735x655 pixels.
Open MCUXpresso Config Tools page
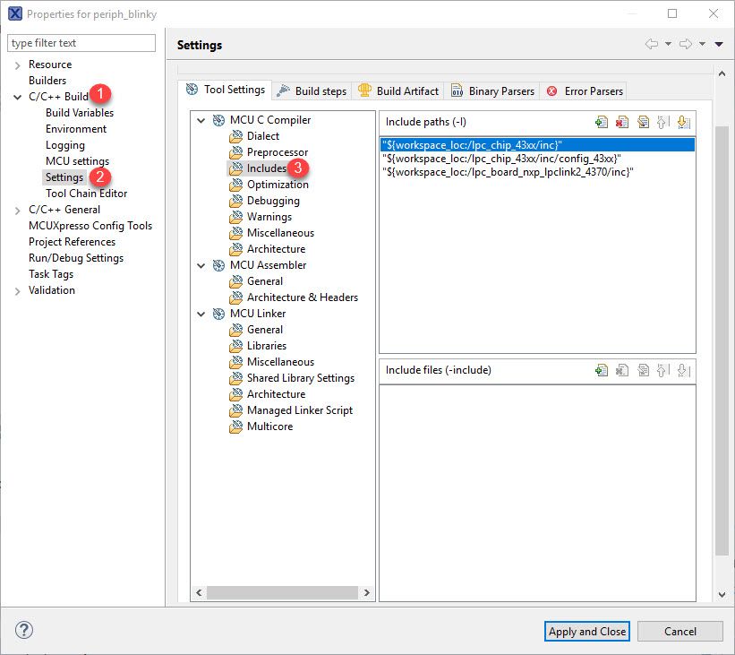90,226
